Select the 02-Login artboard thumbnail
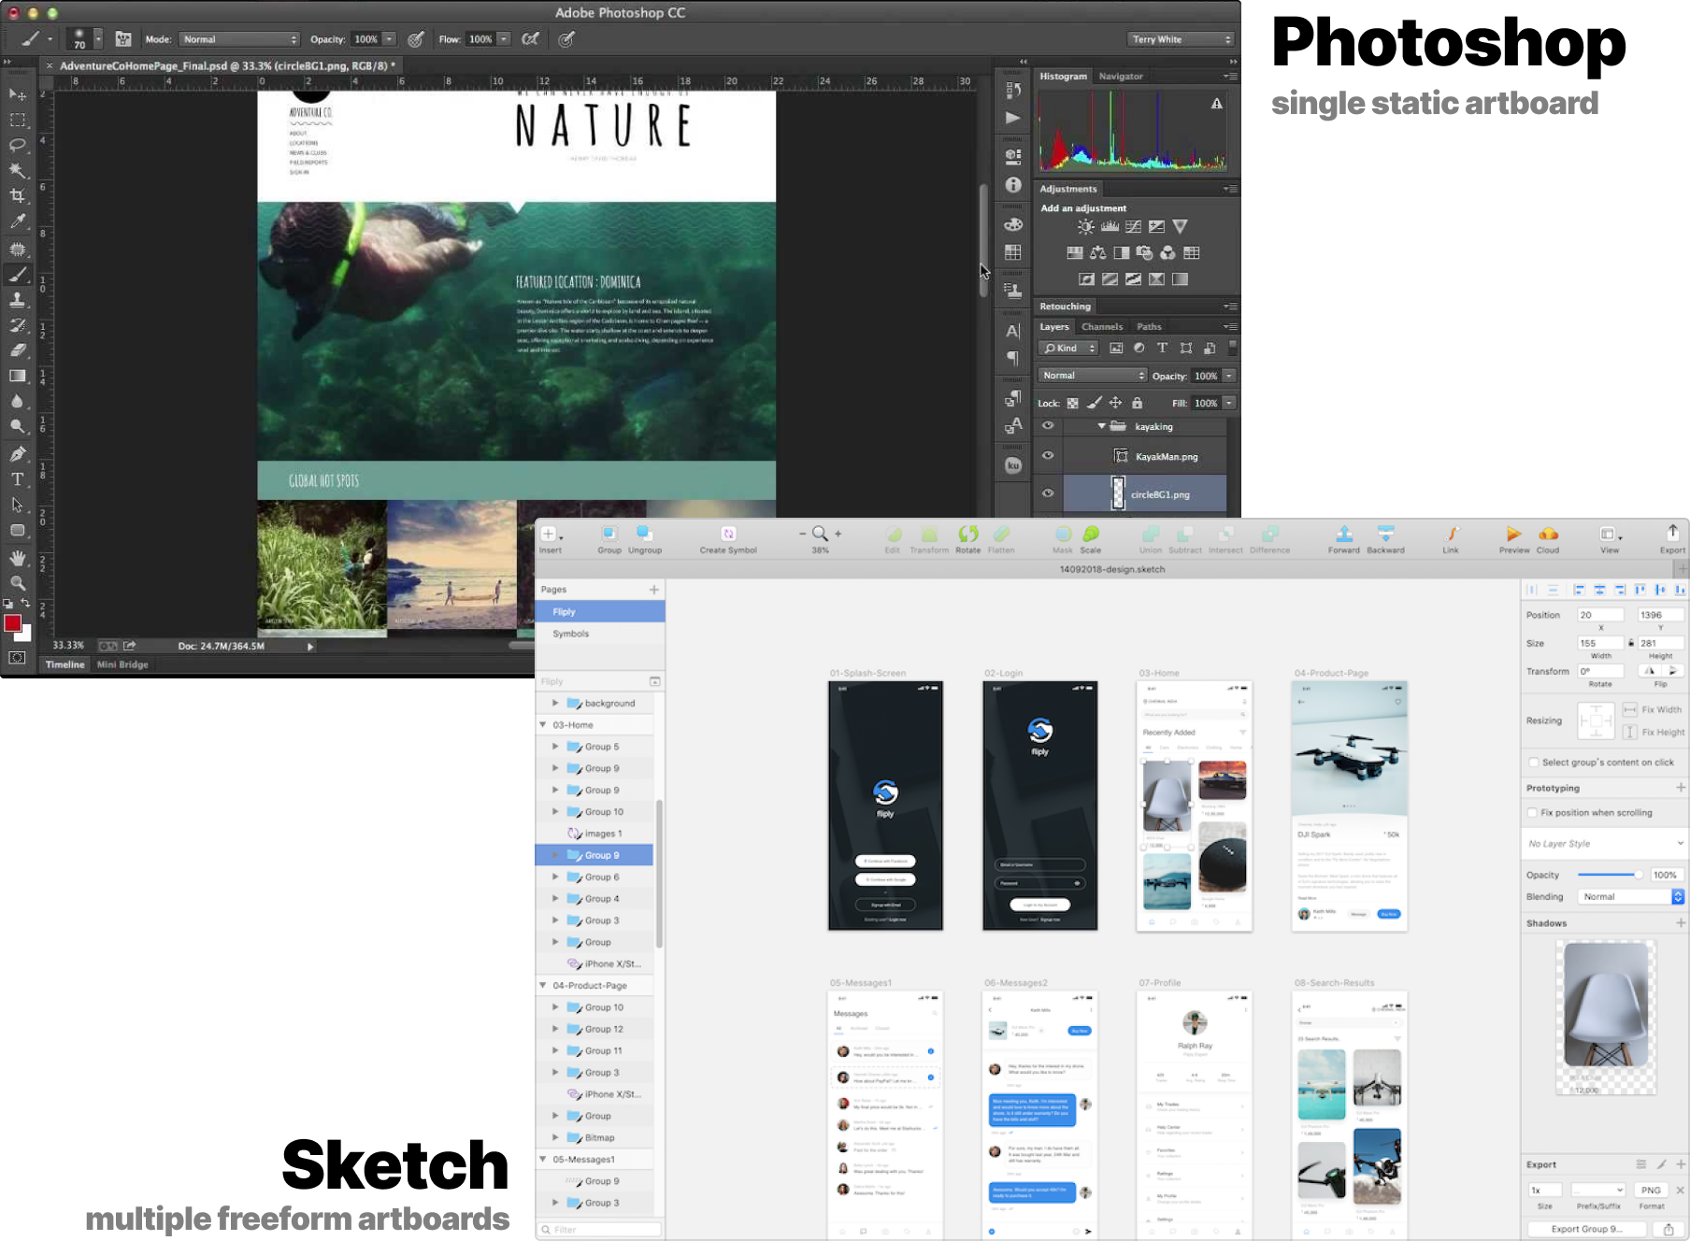Screen dimensions: 1690x1241 [1040, 806]
